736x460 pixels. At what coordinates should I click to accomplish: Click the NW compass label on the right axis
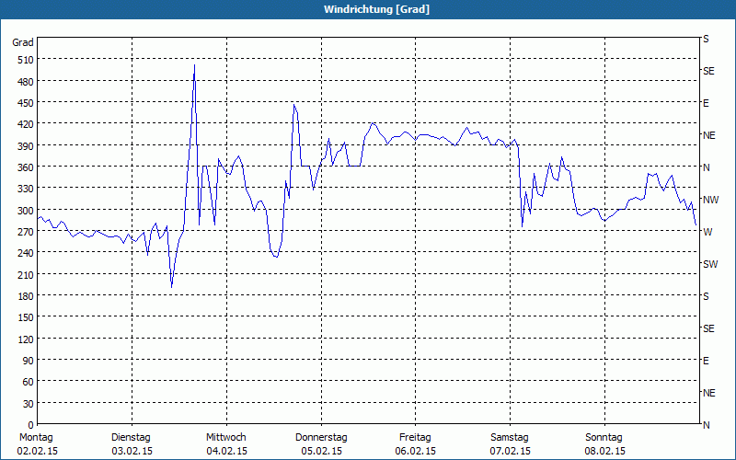click(x=710, y=200)
